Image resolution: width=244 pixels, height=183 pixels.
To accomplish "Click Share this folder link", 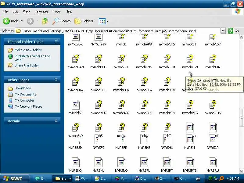I will coord(27,65).
